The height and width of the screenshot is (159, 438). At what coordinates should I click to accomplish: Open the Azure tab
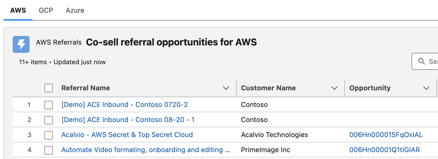tap(75, 10)
